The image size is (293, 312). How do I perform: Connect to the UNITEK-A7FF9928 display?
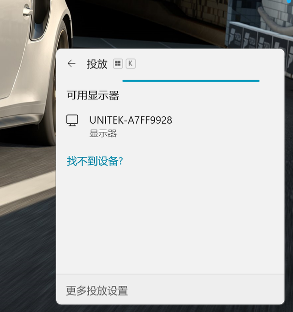170,126
